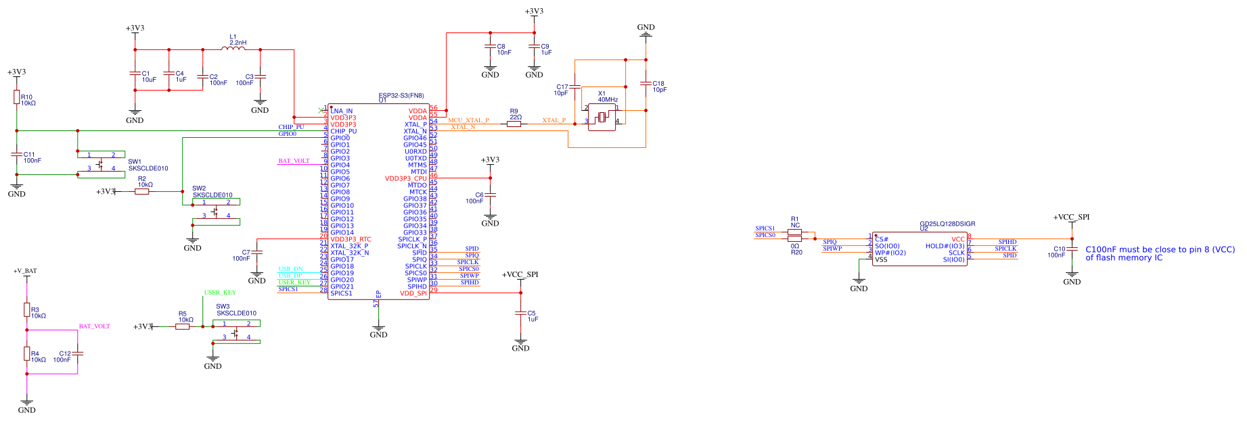Viewport: 1247px width, 421px height.
Task: Select the C3 100nF capacitor symbol
Action: tap(260, 76)
